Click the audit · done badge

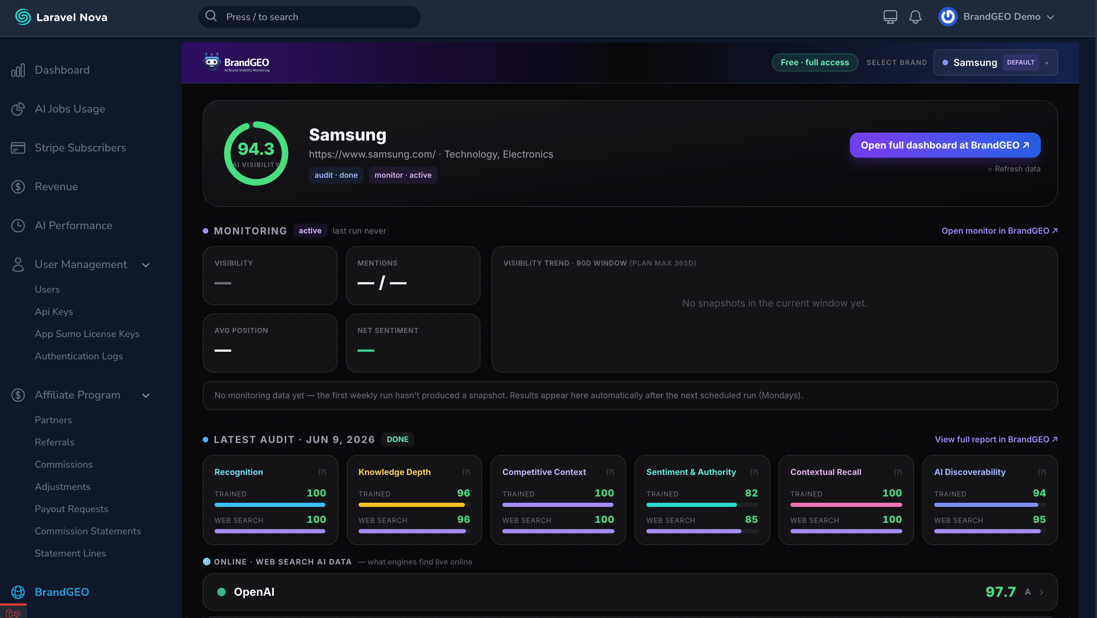click(336, 175)
